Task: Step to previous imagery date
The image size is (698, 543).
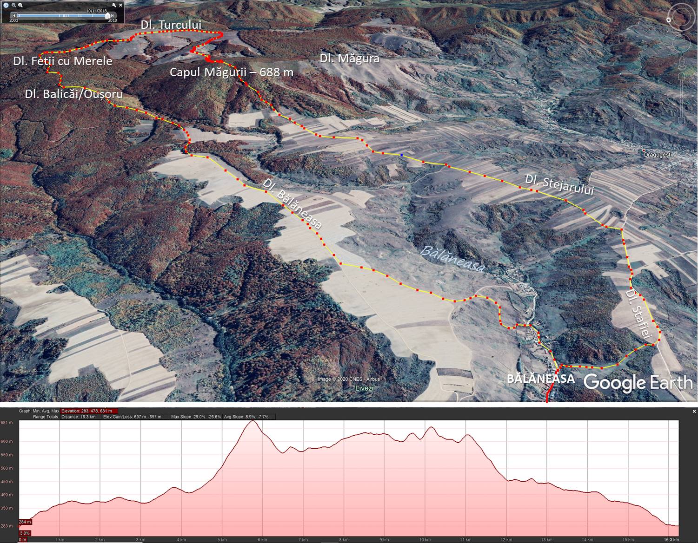Action: point(14,15)
